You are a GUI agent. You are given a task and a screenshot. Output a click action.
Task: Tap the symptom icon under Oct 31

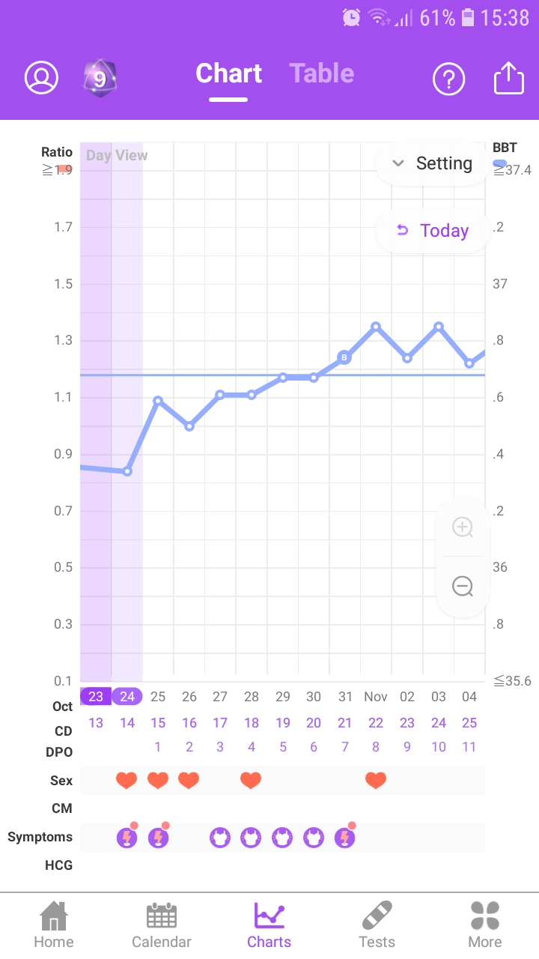344,837
